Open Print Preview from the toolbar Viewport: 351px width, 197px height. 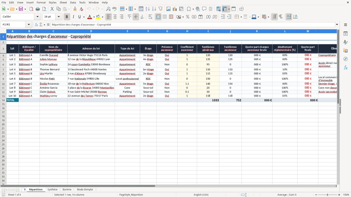coord(44,9)
